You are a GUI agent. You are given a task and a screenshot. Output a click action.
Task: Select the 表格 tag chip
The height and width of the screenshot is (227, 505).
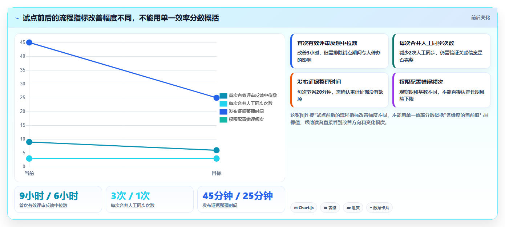[x=330, y=208]
